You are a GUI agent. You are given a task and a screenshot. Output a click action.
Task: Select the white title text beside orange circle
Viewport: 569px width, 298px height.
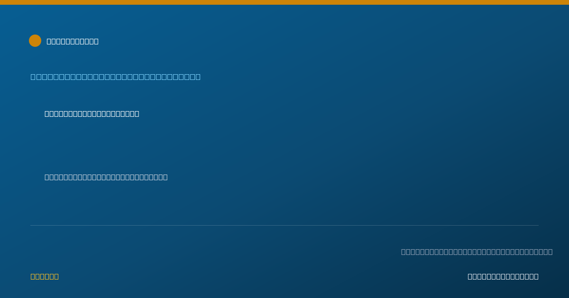[73, 41]
